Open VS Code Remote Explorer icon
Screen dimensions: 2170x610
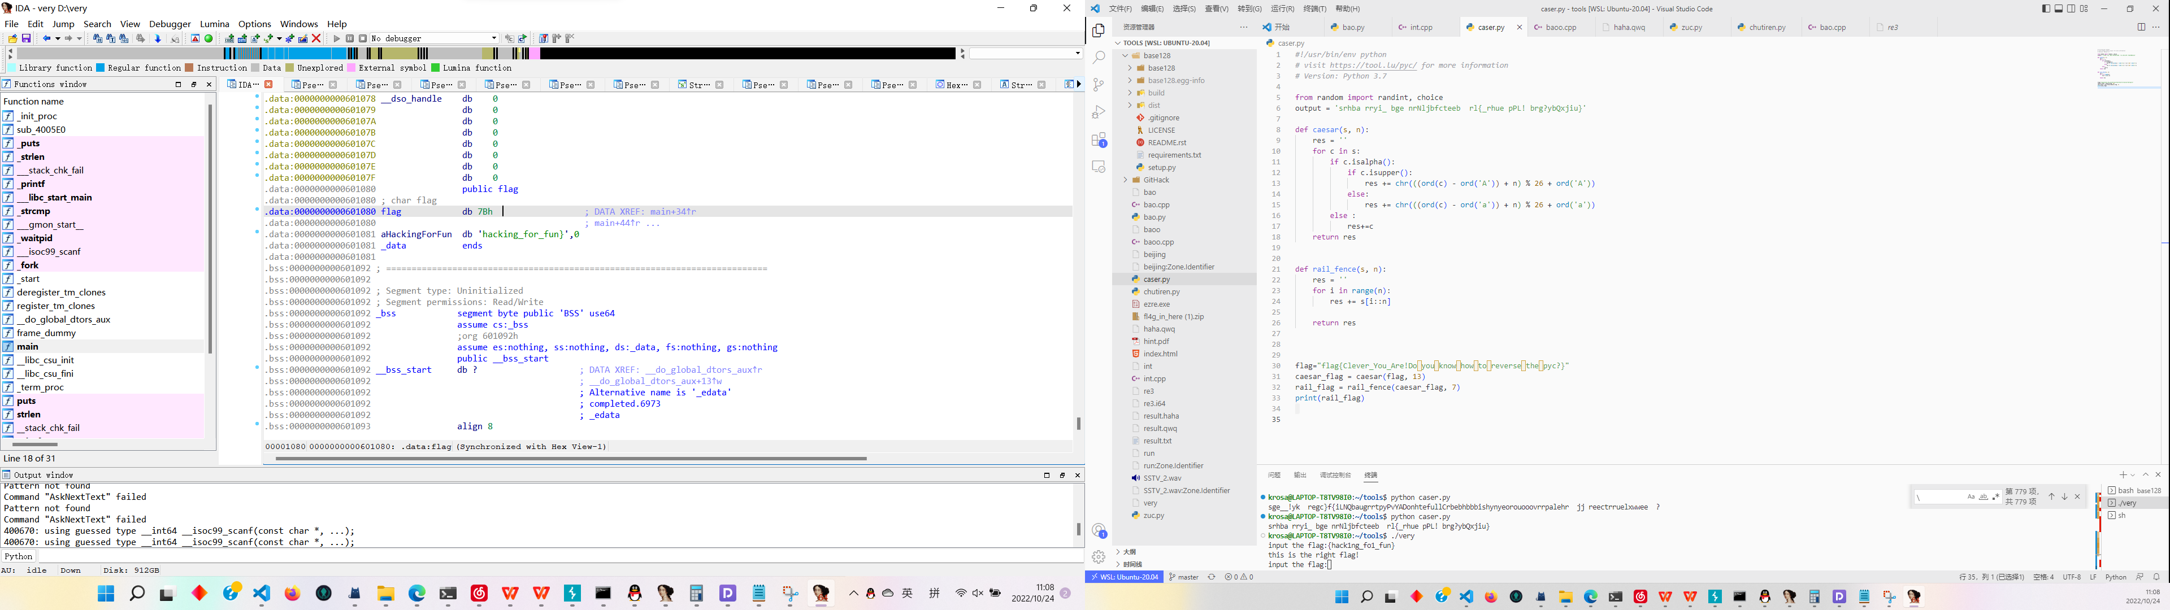(1099, 167)
